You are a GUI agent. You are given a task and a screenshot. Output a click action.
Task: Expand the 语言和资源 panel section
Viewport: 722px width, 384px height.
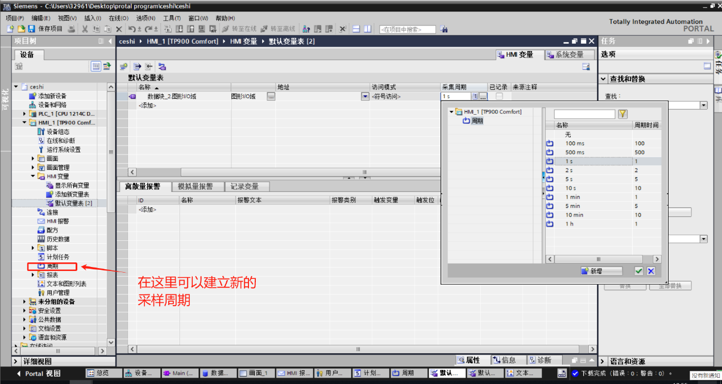[x=603, y=361]
